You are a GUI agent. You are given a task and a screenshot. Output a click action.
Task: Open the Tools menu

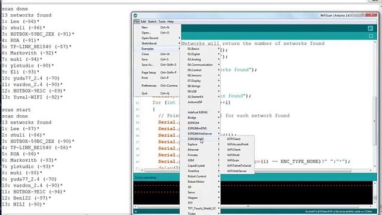pos(162,21)
